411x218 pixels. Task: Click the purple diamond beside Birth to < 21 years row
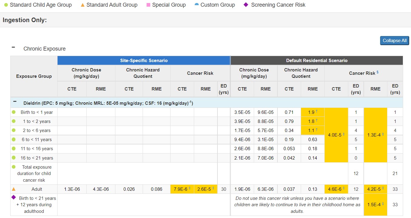pyautogui.click(x=13, y=198)
